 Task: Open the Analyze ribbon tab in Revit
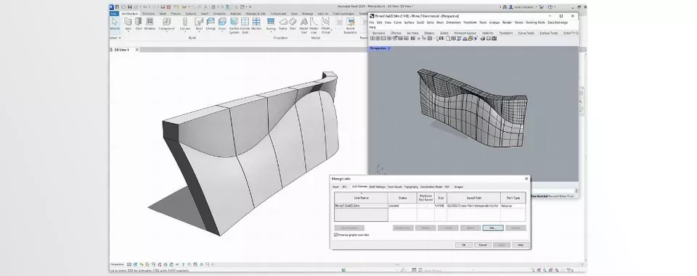[235, 13]
